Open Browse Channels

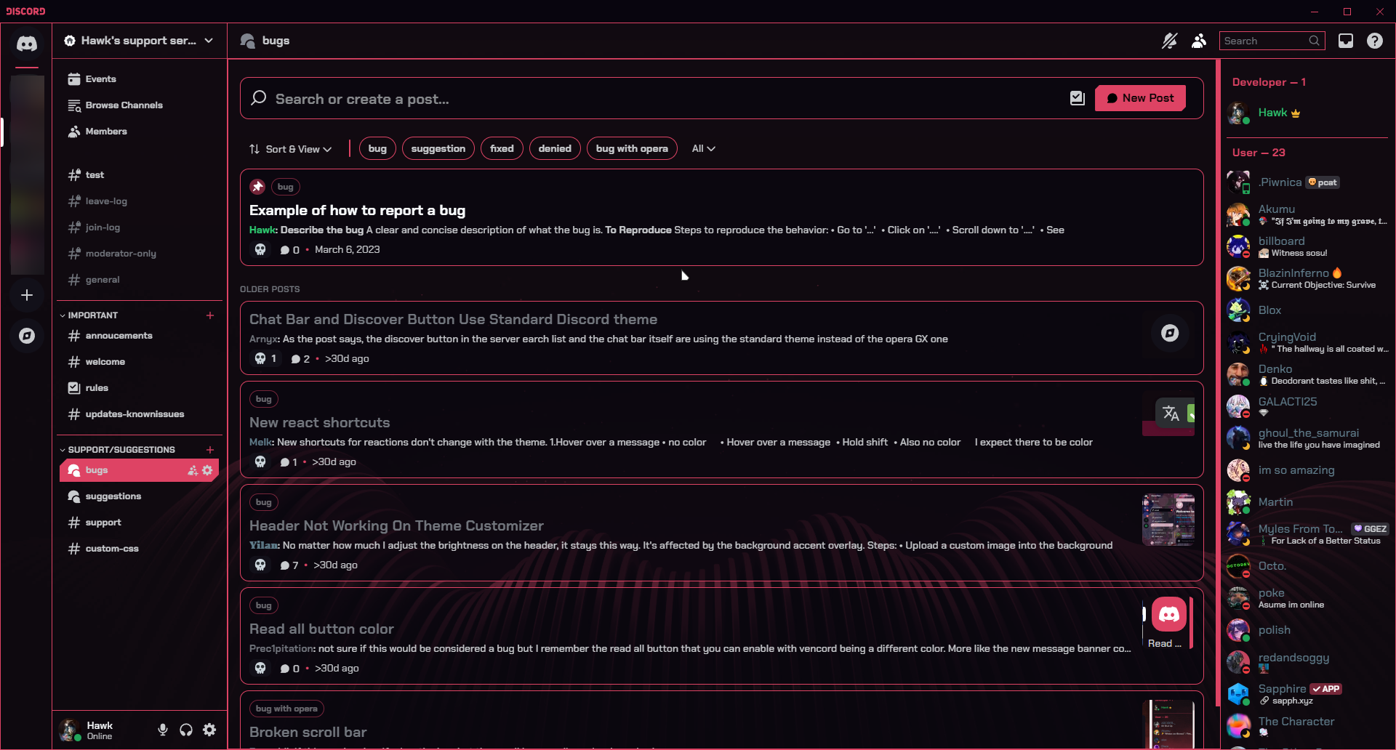(140, 105)
